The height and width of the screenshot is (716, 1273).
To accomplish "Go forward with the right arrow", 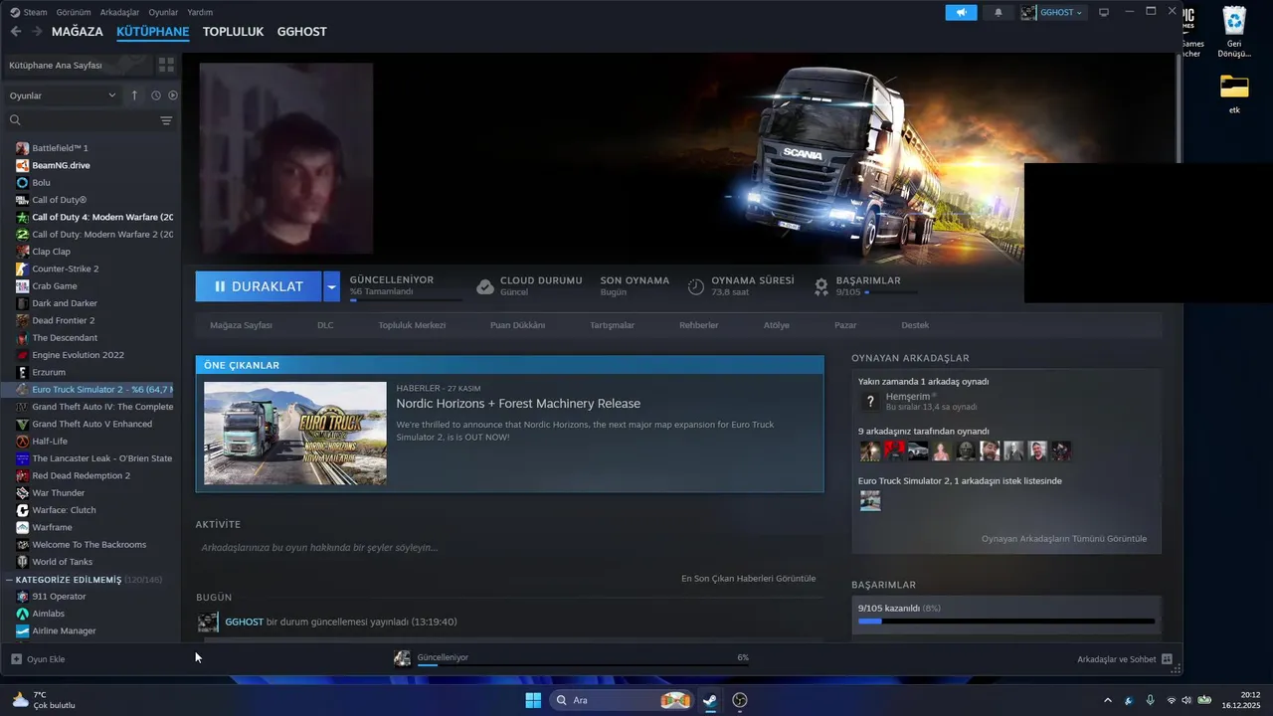I will point(37,32).
